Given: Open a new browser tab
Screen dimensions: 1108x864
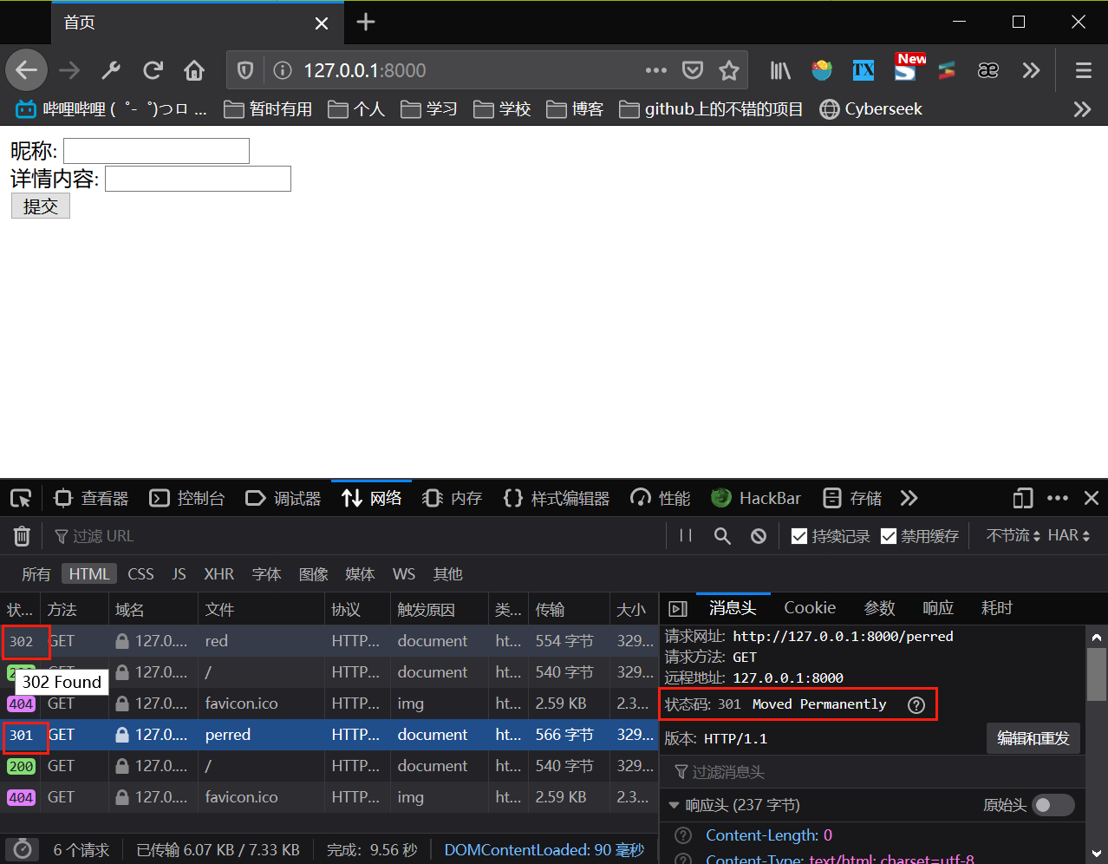Looking at the screenshot, I should point(366,22).
